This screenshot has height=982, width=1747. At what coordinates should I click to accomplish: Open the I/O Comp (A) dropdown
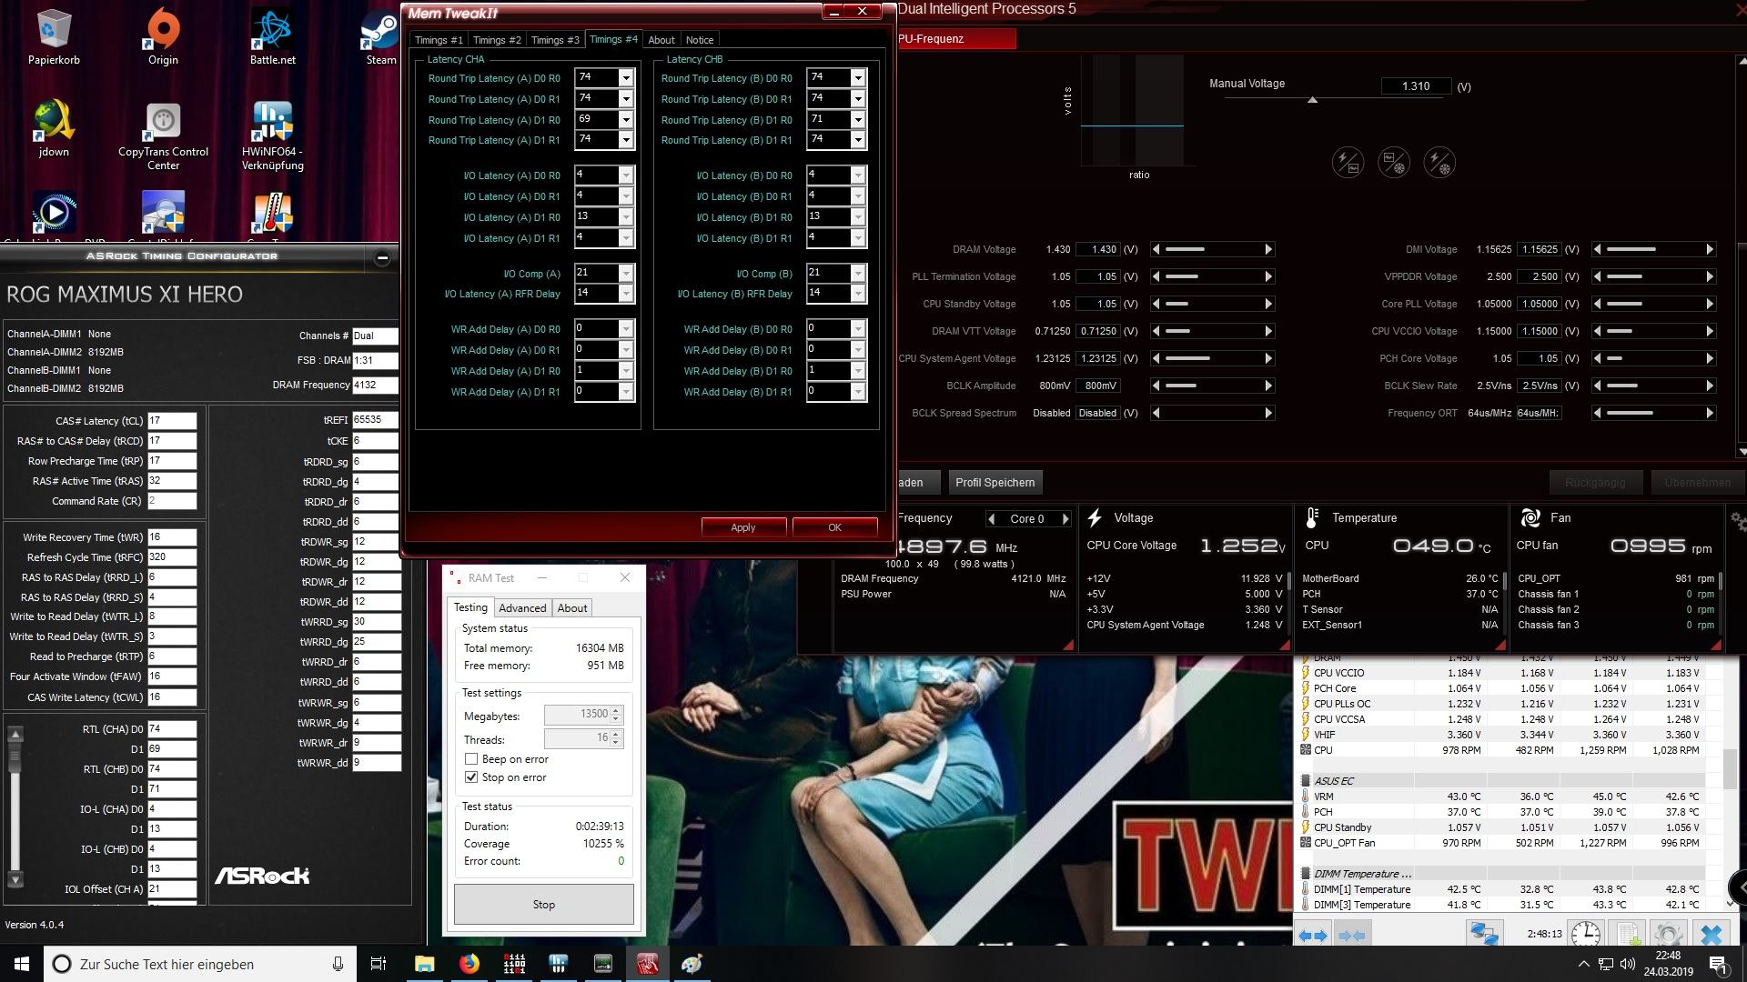click(x=625, y=273)
